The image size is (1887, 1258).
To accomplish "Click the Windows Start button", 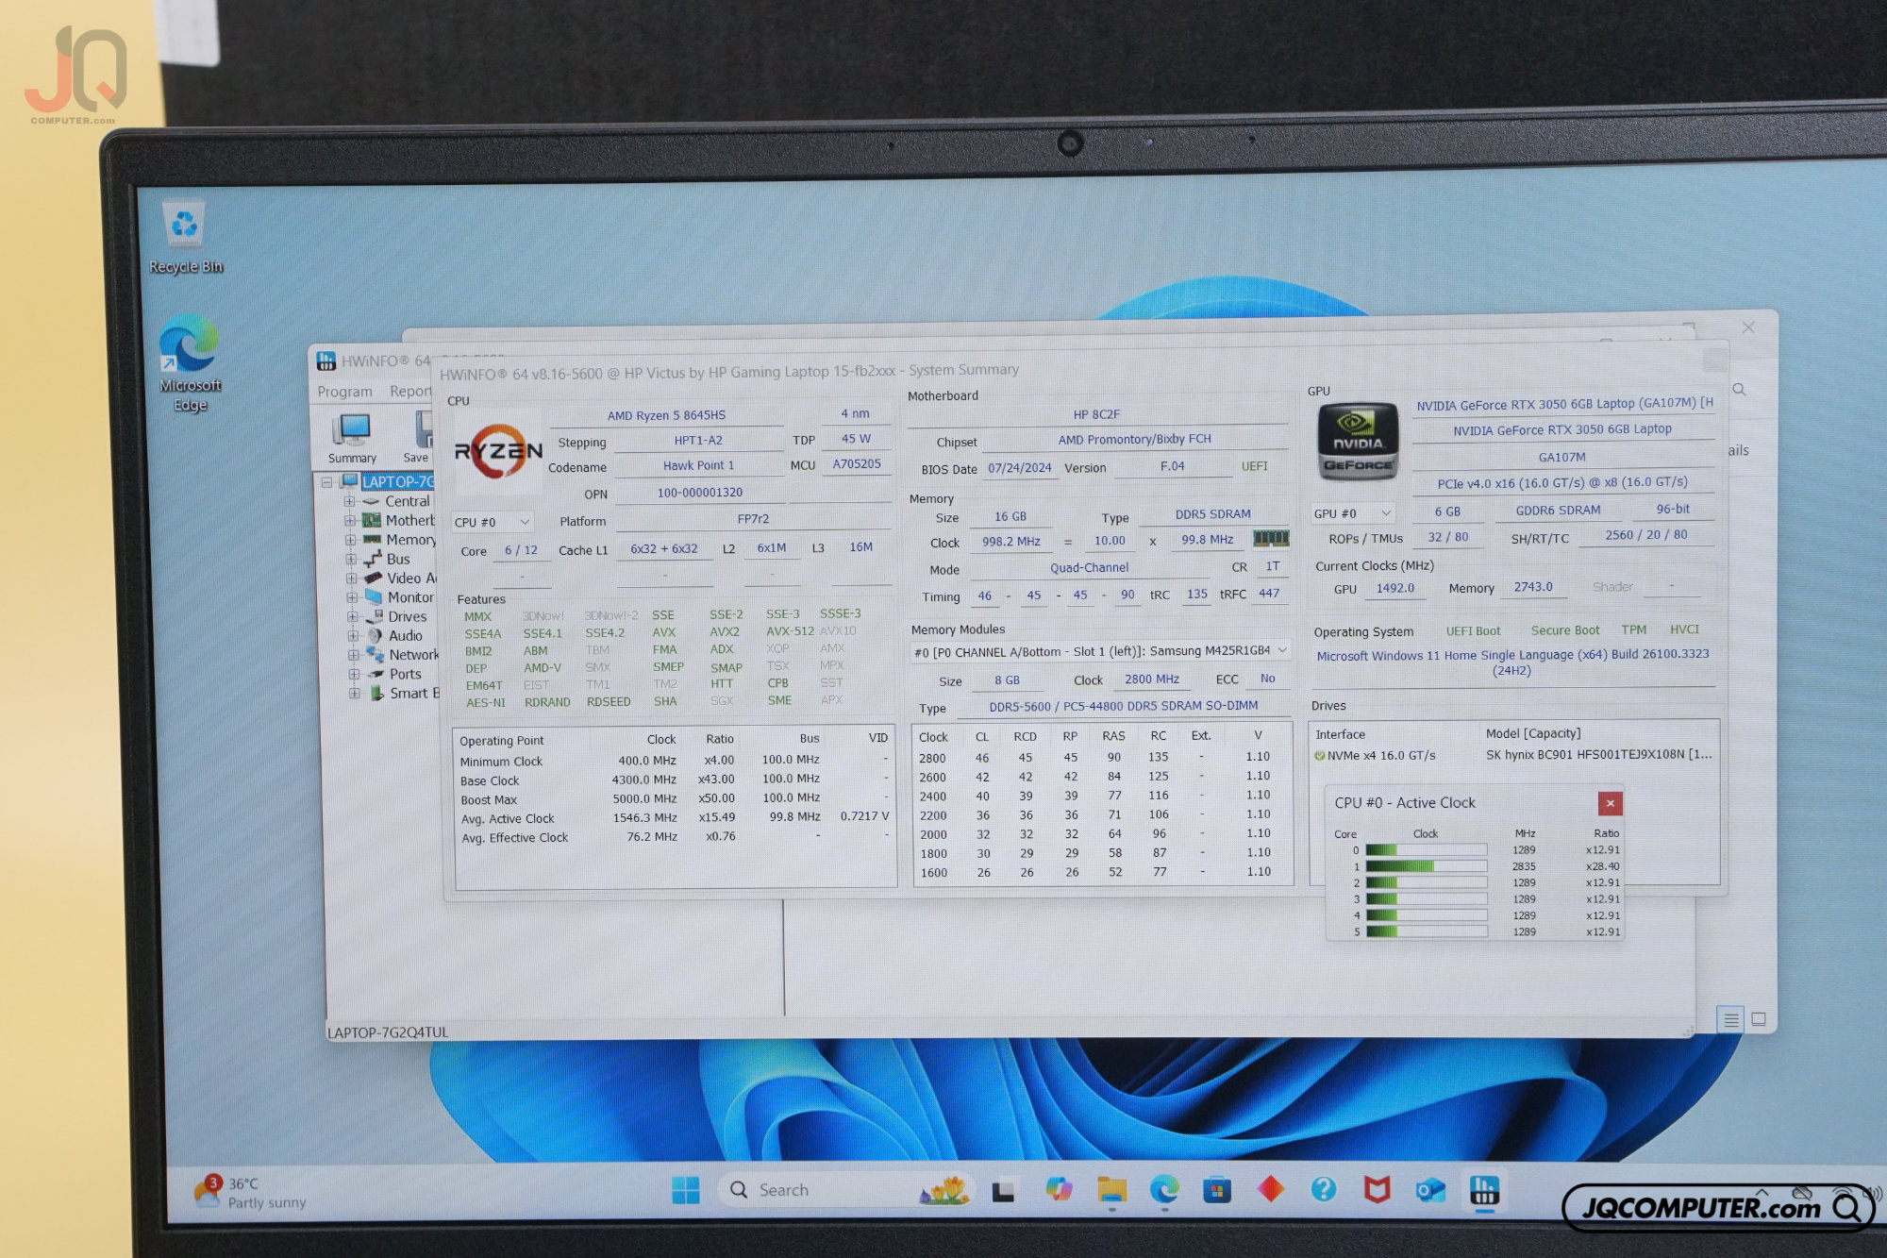I will tap(686, 1191).
